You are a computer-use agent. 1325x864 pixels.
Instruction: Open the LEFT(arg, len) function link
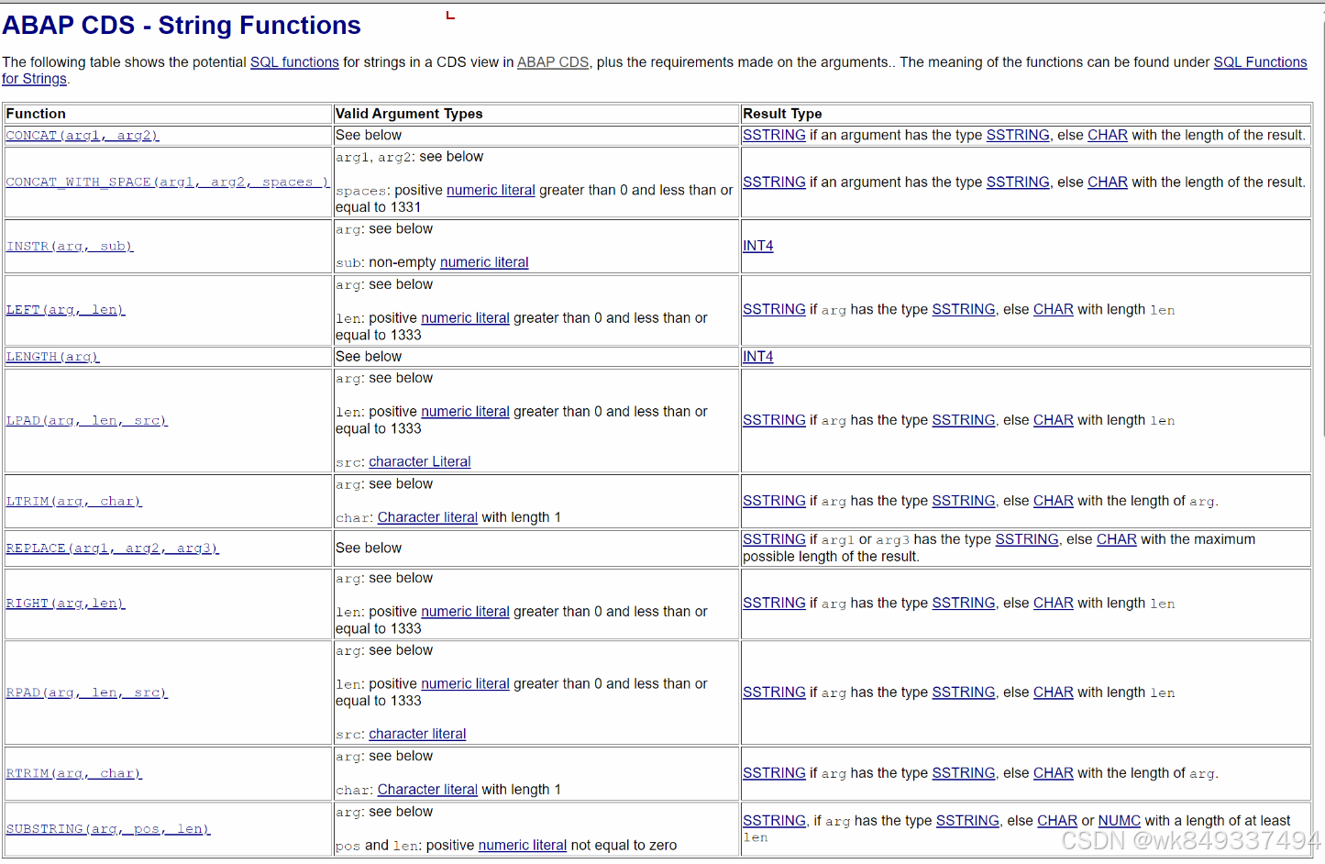coord(65,310)
